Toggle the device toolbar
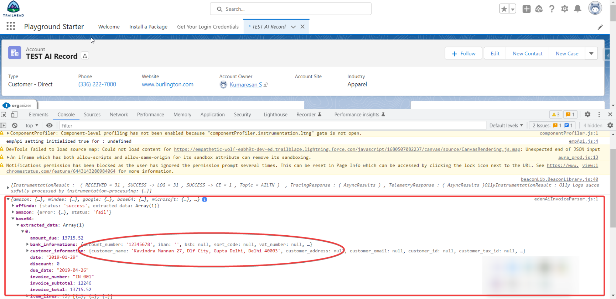 (x=14, y=115)
